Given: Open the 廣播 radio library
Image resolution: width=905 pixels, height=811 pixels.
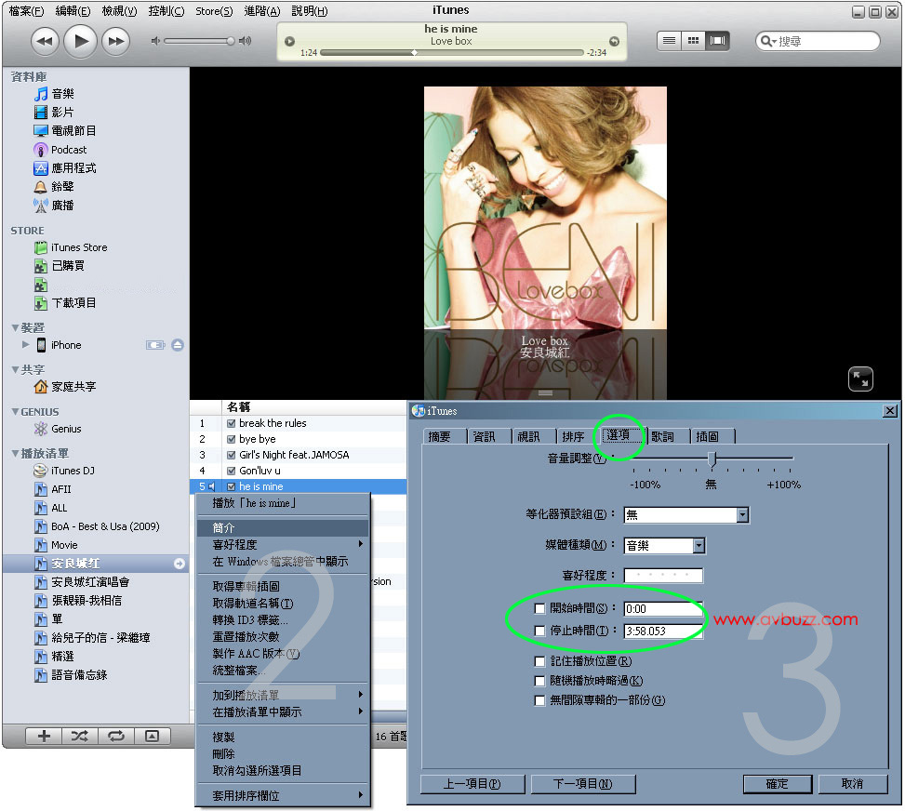Looking at the screenshot, I should pos(54,205).
